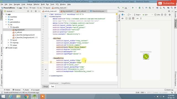Click the collapse all icon in Project panel

pos(32,11)
